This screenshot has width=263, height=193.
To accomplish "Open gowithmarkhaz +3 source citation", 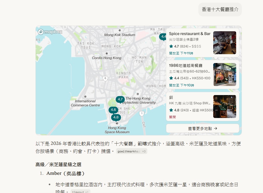I will click(x=131, y=151).
